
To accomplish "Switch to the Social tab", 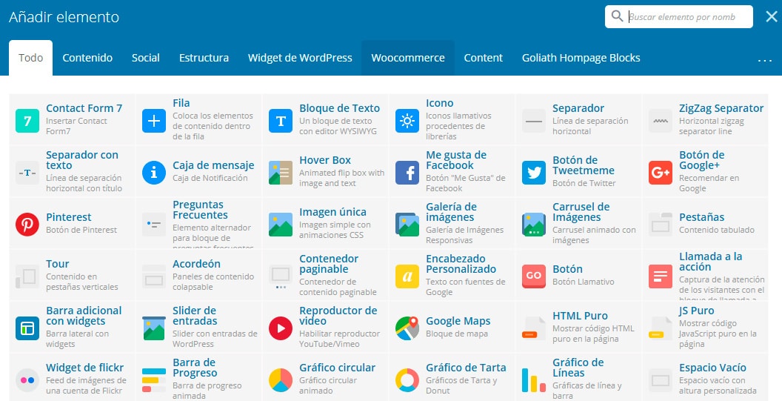I will (146, 58).
